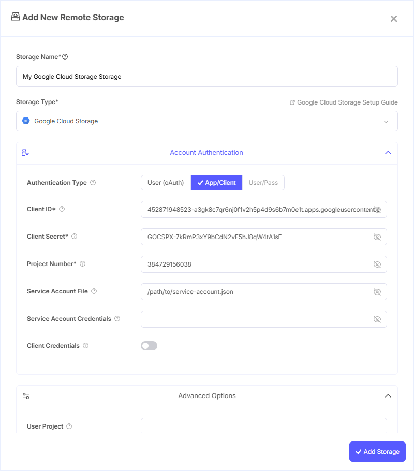Screen dimensions: 414x471
Task: Click help icon beside Authentication Type
Action: [x=93, y=183]
